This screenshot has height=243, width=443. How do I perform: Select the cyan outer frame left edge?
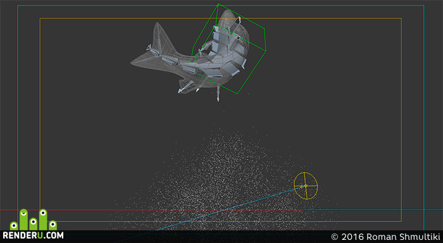[x=18, y=108]
